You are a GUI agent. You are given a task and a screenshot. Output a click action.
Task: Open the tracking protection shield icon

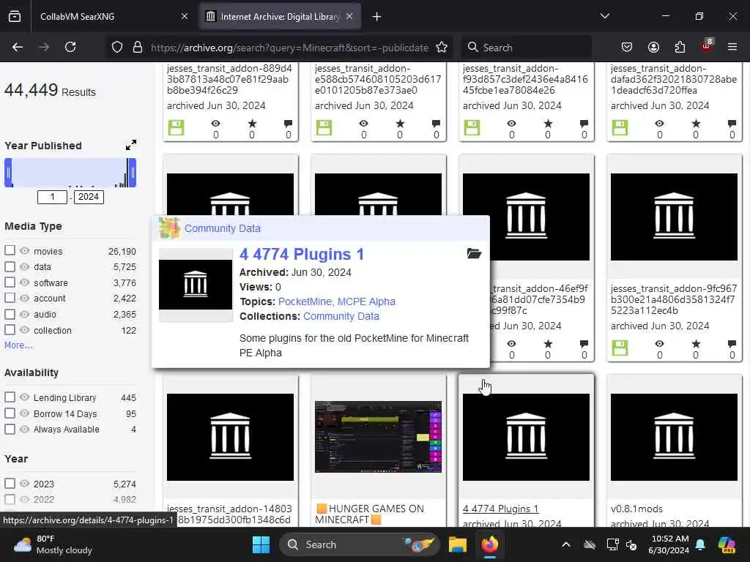pyautogui.click(x=117, y=48)
